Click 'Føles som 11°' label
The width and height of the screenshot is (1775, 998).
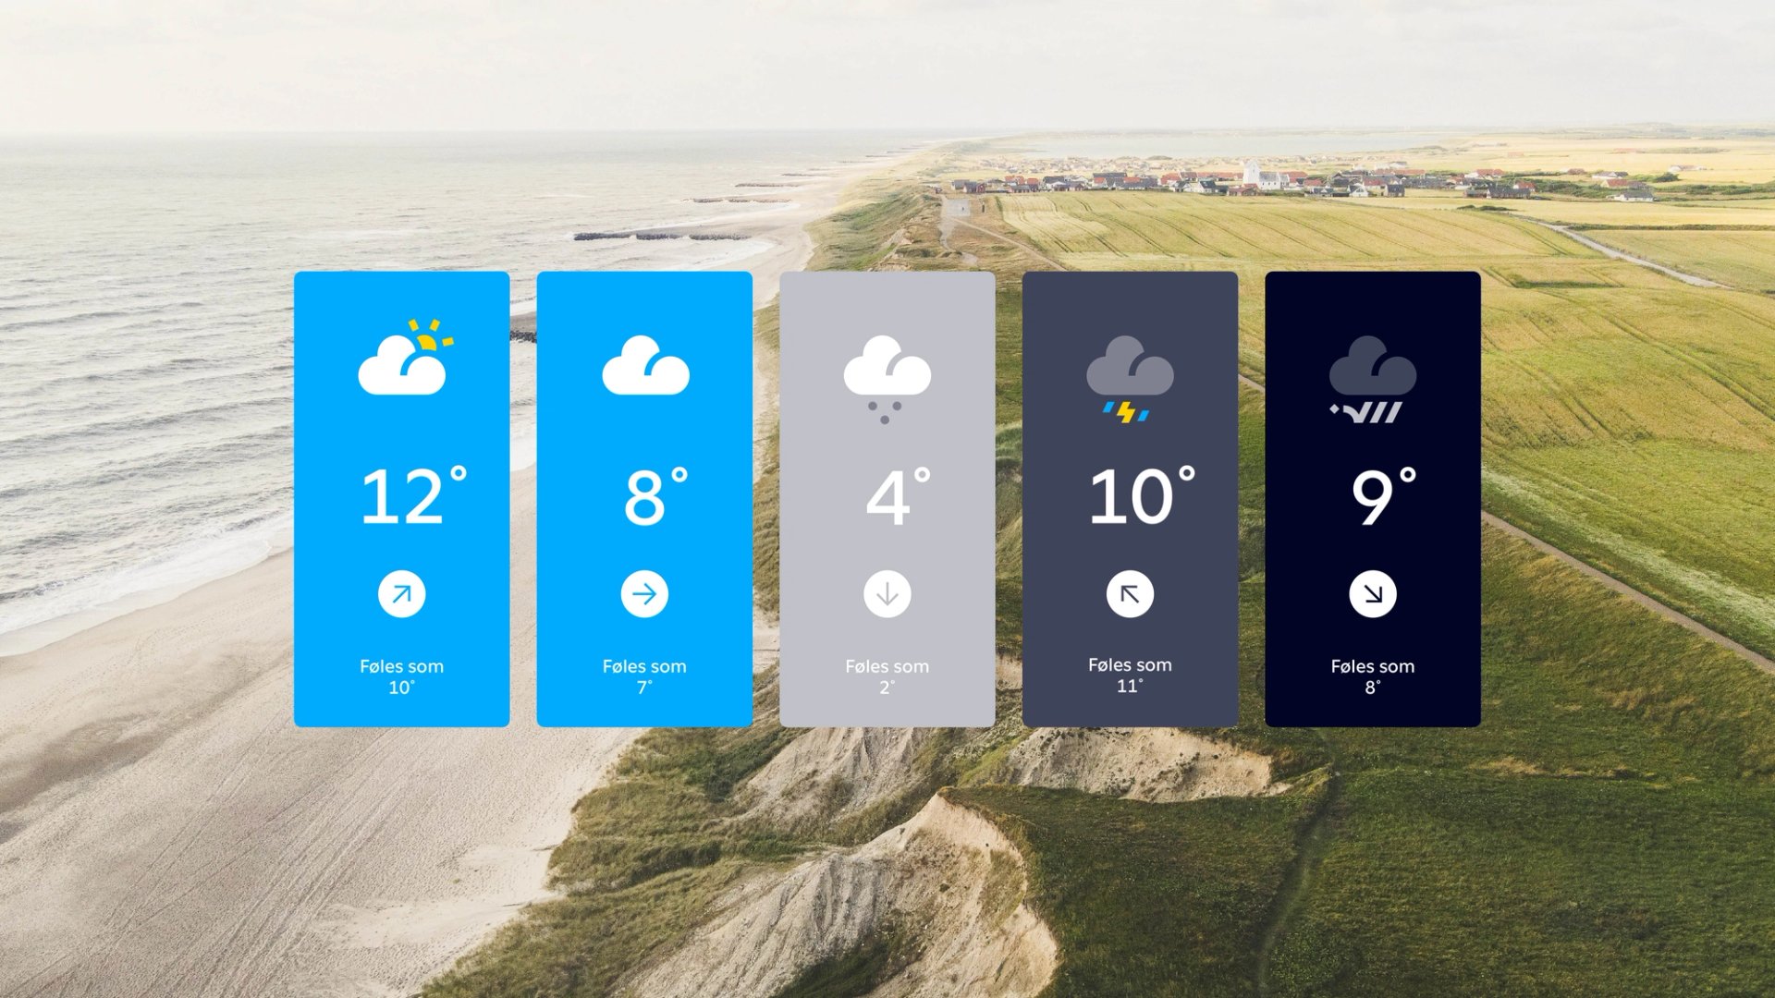point(1130,675)
